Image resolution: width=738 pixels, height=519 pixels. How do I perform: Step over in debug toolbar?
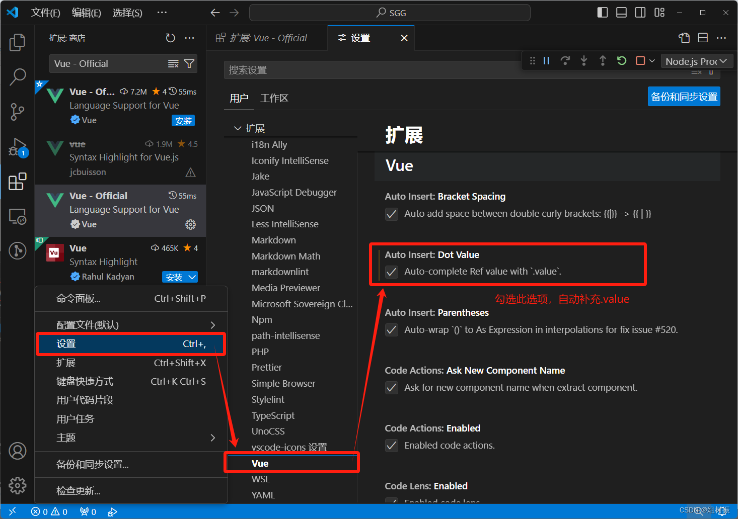pyautogui.click(x=565, y=61)
